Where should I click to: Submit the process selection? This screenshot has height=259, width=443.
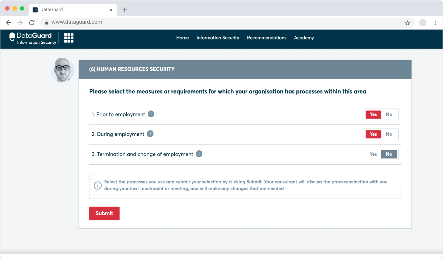pyautogui.click(x=104, y=213)
